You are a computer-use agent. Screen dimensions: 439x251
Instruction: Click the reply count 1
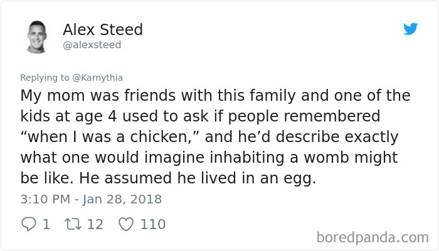[x=46, y=224]
